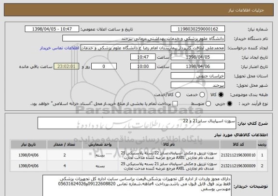The height and width of the screenshot is (196, 278).
Task: Click the نام کالا column header
Action: click(x=169, y=144)
